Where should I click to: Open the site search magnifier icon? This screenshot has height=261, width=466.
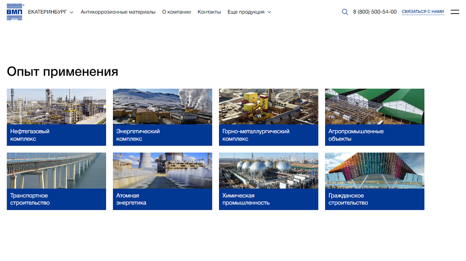(345, 12)
